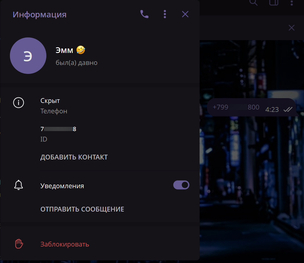Click the info circle icon

[19, 103]
